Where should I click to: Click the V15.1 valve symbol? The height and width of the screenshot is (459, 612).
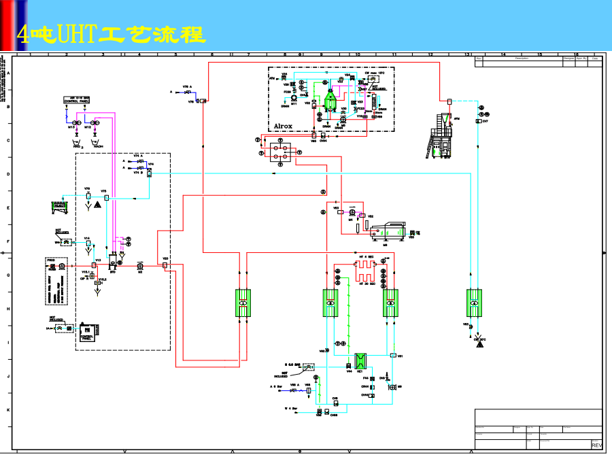tap(92, 275)
